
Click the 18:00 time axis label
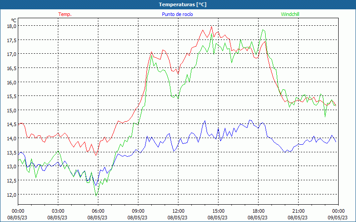(259, 211)
